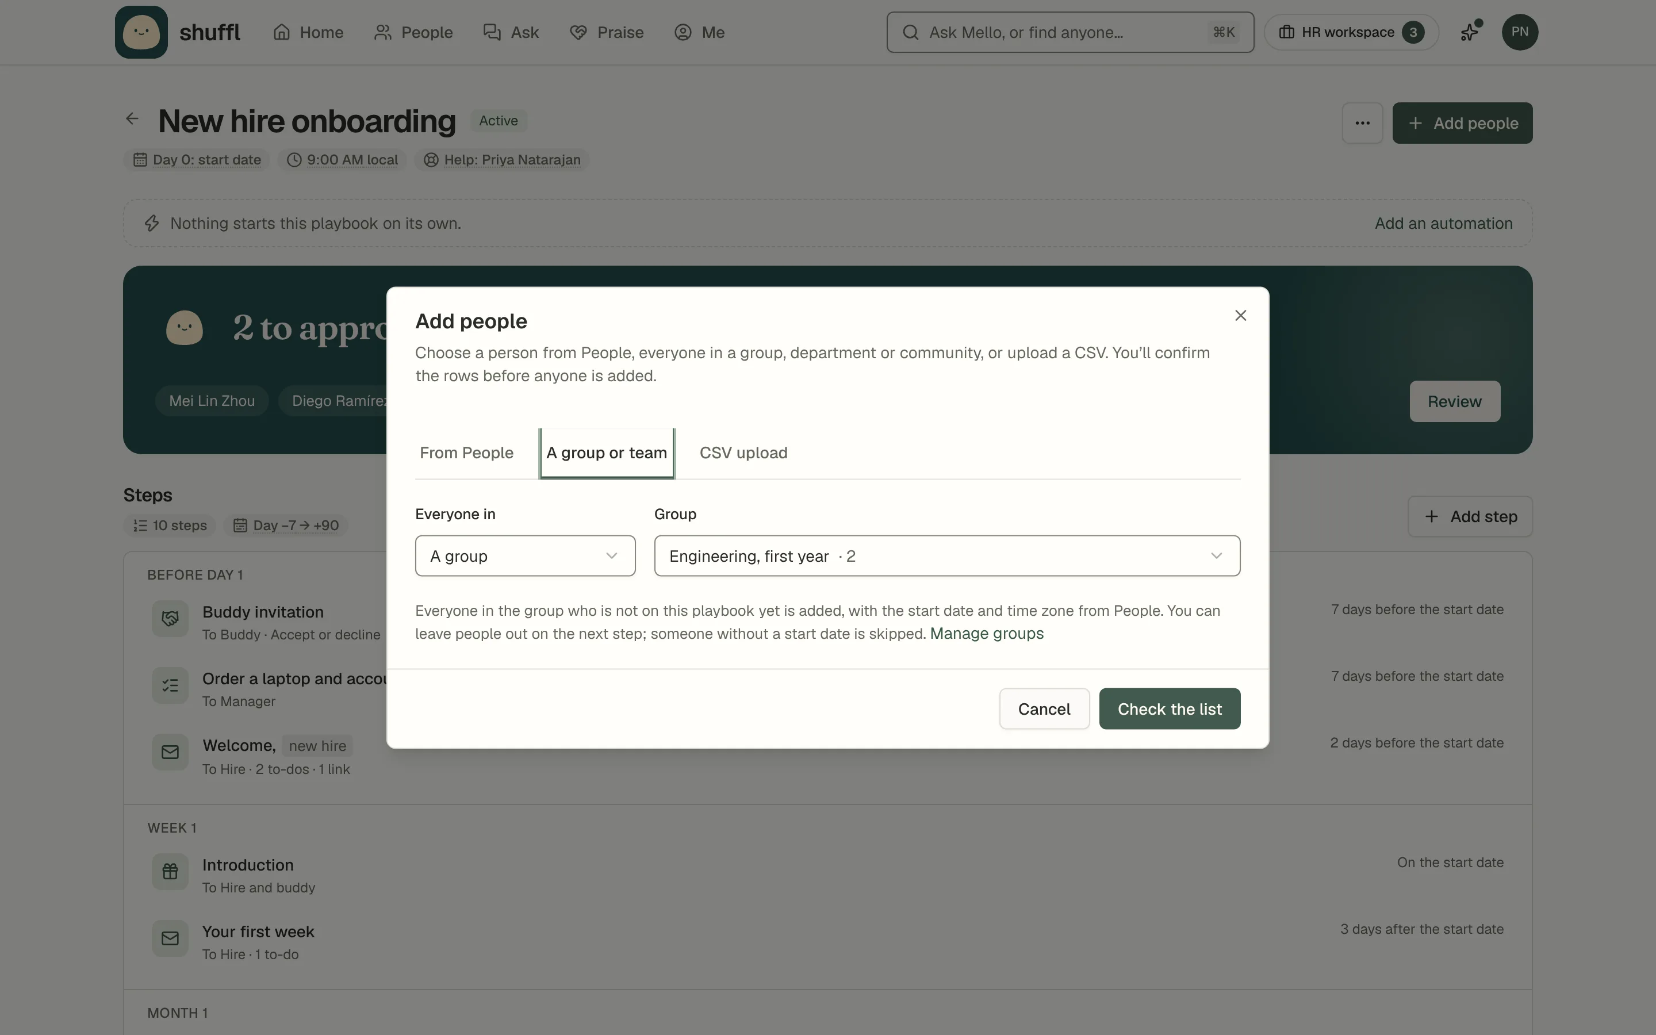This screenshot has width=1656, height=1035.
Task: Open People in top navigation
Action: pos(413,32)
